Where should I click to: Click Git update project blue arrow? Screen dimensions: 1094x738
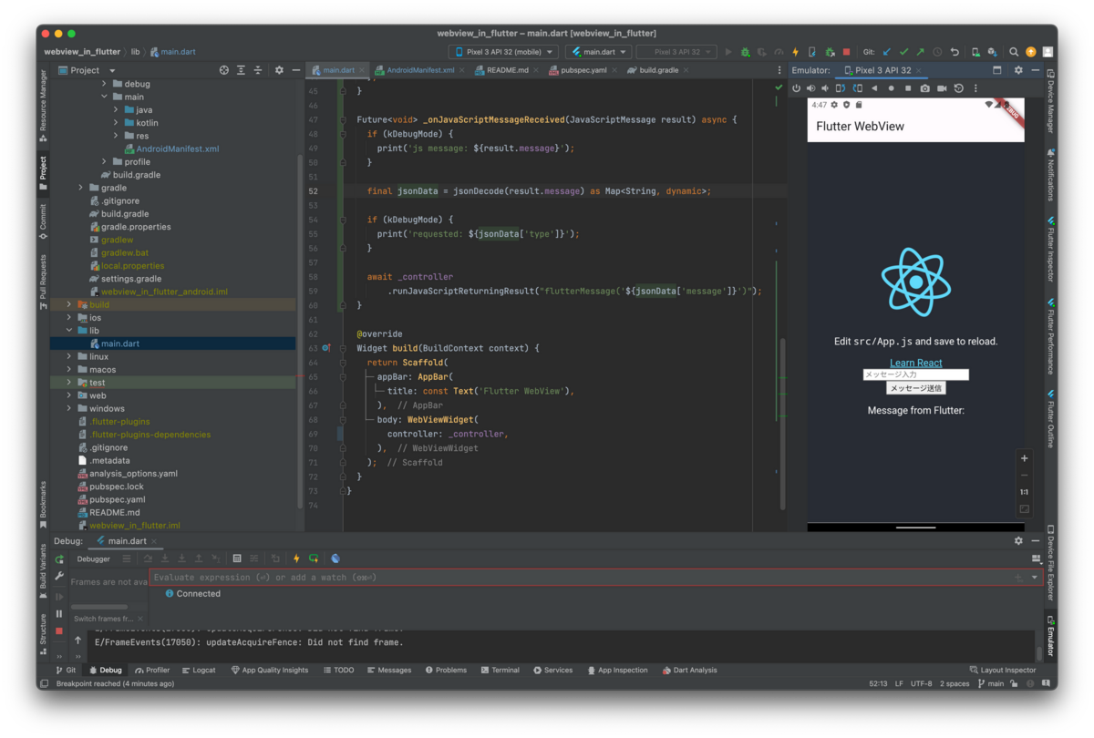(887, 52)
